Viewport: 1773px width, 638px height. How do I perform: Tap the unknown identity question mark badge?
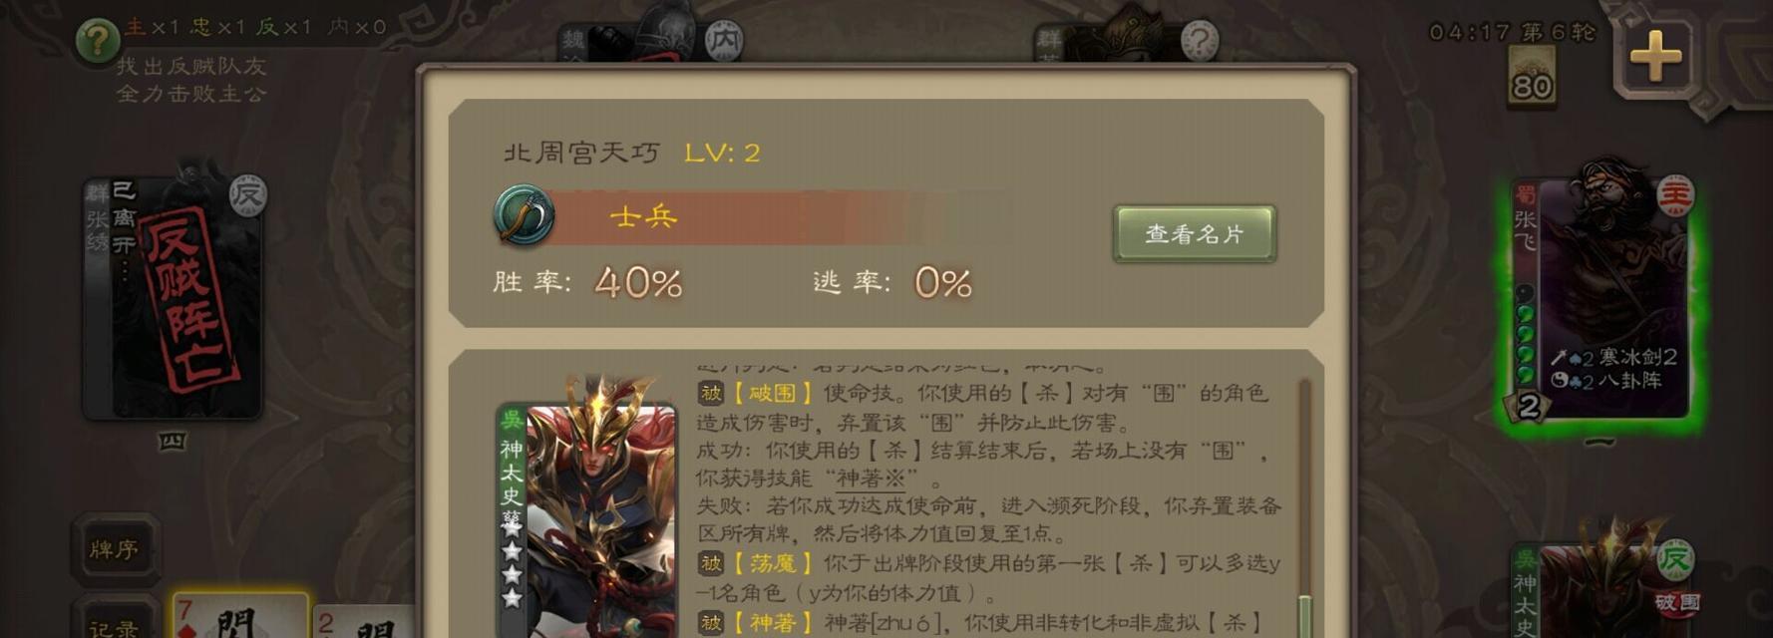click(1200, 41)
